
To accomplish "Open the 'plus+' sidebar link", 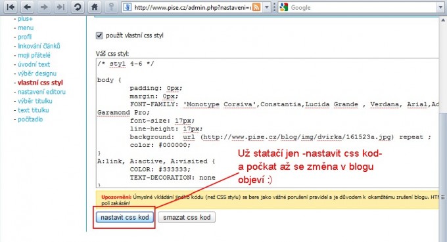I will click(25, 19).
